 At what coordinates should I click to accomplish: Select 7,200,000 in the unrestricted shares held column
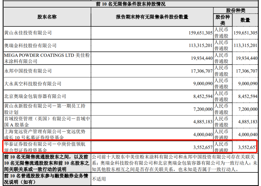pyautogui.click(x=203, y=109)
